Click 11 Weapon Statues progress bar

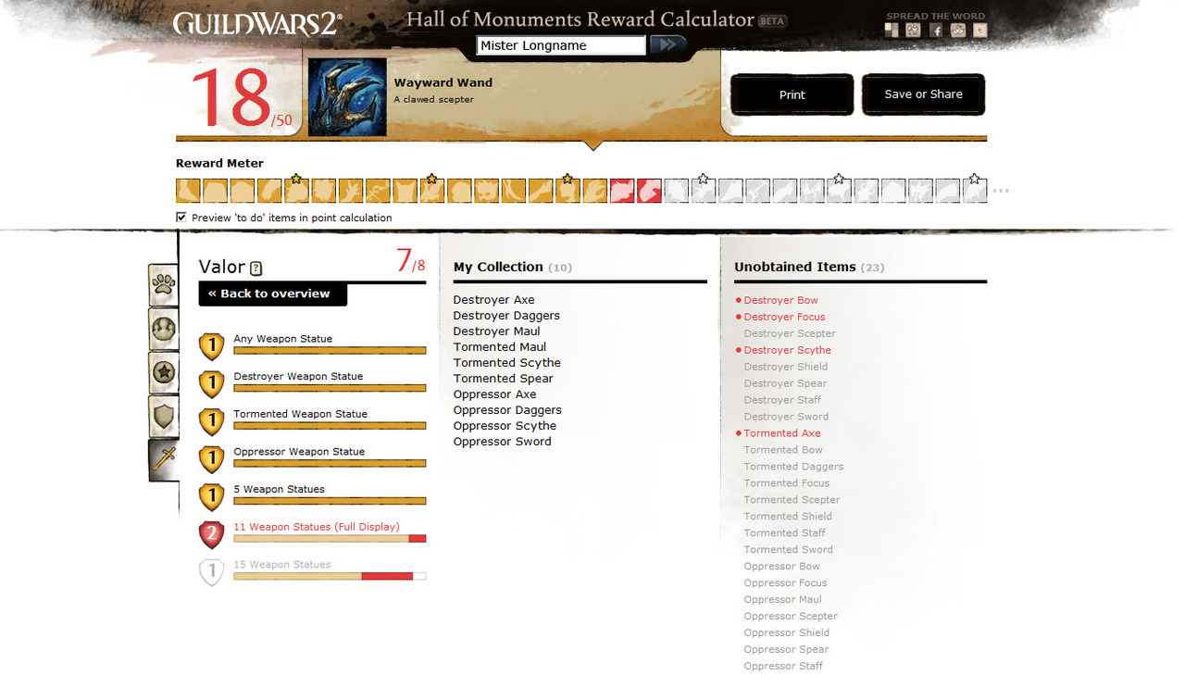(x=330, y=539)
